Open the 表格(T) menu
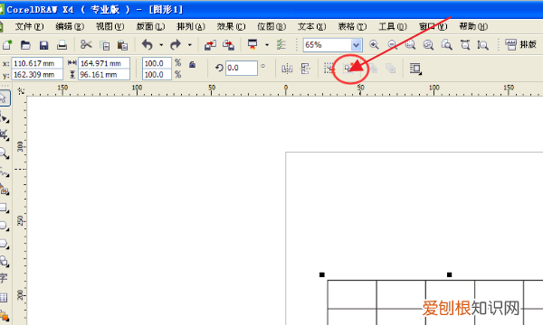This screenshot has height=325, width=543. [352, 26]
